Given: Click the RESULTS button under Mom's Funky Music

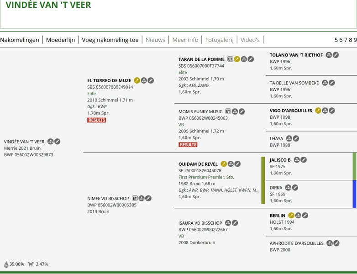Looking at the screenshot, I should (x=188, y=145).
